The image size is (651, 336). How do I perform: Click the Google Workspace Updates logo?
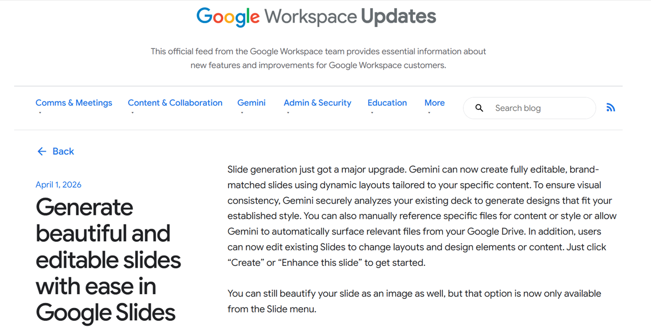click(x=316, y=17)
